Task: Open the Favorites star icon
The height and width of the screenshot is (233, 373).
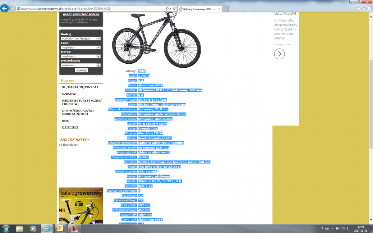Action: 364,9
